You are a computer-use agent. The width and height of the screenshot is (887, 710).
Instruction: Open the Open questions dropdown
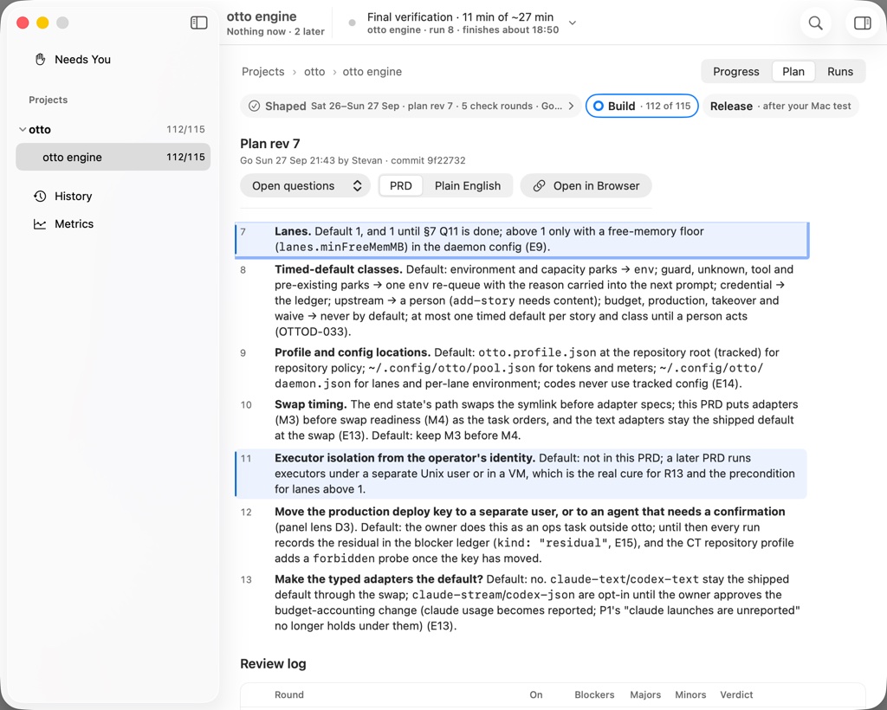(306, 186)
